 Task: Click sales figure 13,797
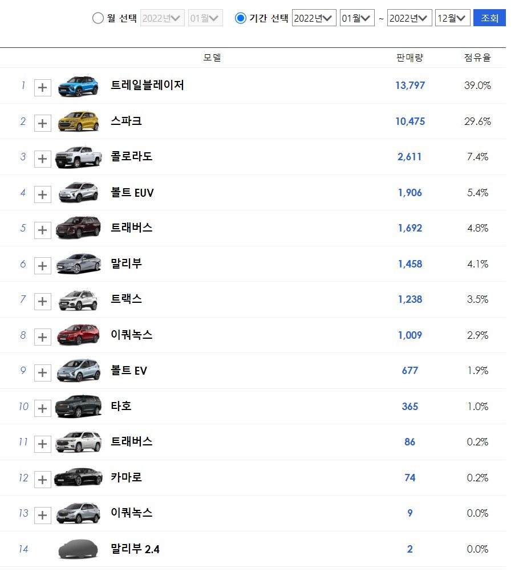click(410, 86)
